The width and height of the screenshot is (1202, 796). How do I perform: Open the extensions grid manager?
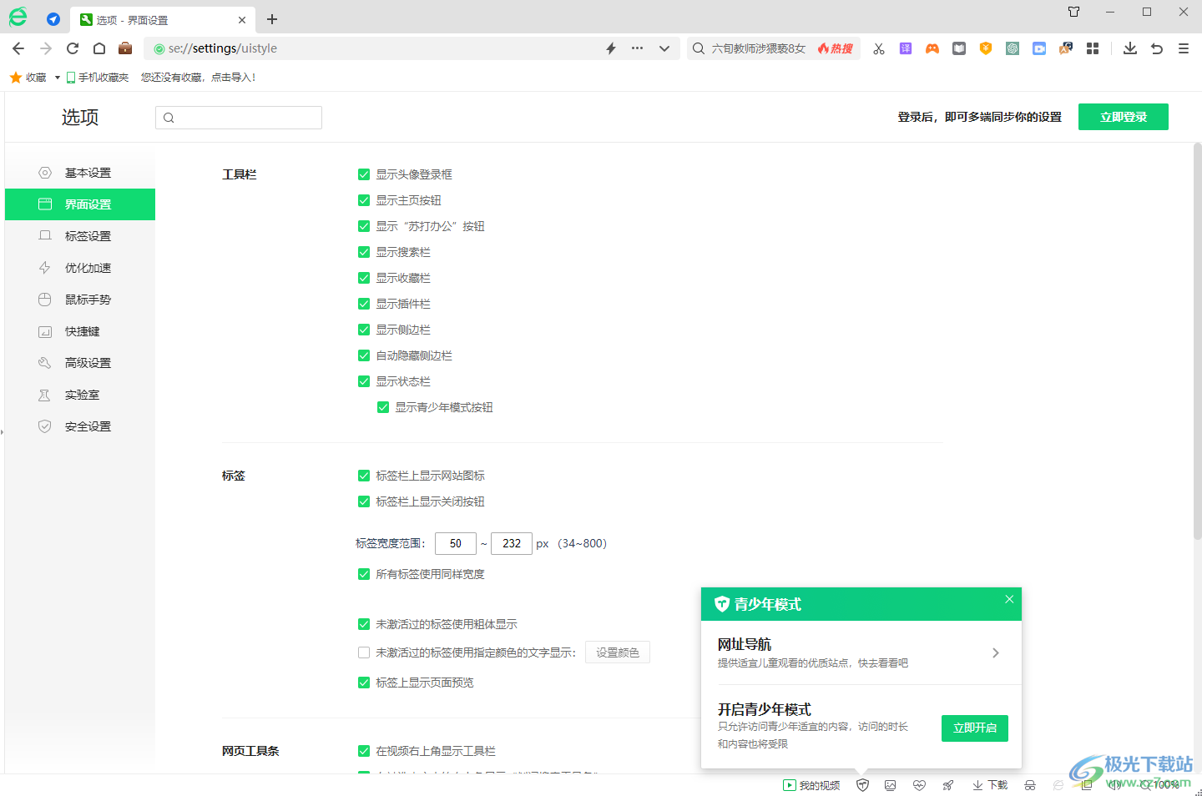[1093, 48]
